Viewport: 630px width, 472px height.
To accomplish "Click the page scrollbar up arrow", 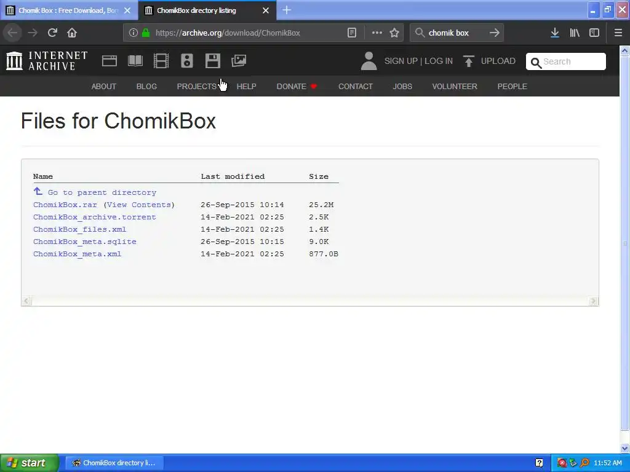I will [625, 51].
